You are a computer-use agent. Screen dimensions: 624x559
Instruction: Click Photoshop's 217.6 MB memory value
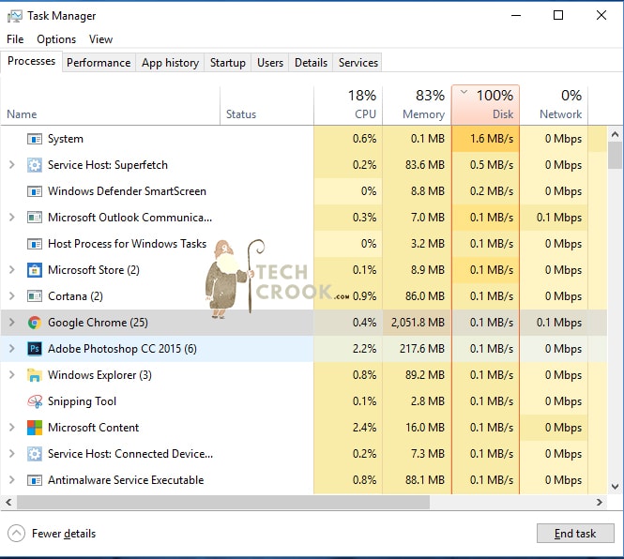pyautogui.click(x=422, y=349)
